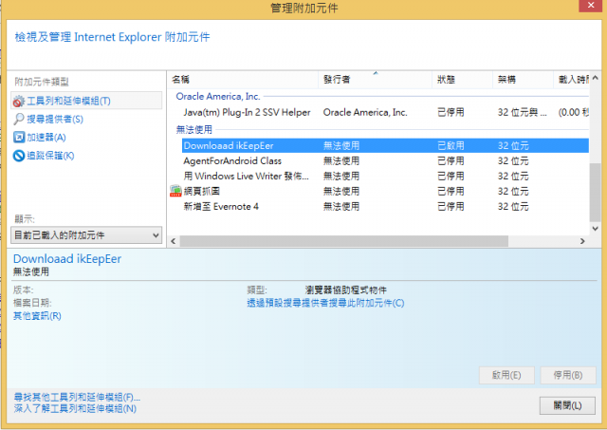Click the search providers magnifier icon
Image resolution: width=607 pixels, height=430 pixels.
point(19,119)
